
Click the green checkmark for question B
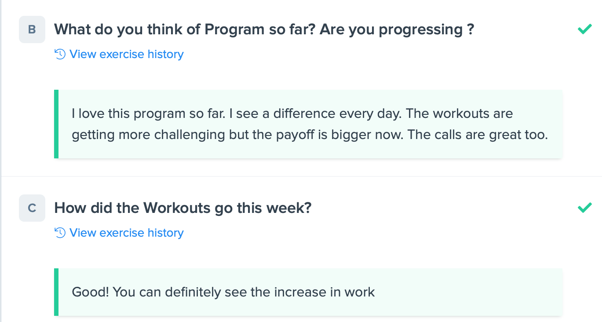584,29
